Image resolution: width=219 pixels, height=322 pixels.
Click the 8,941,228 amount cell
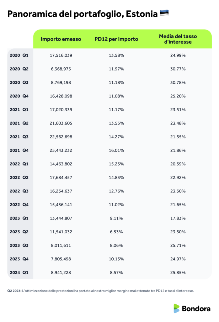tap(61, 273)
